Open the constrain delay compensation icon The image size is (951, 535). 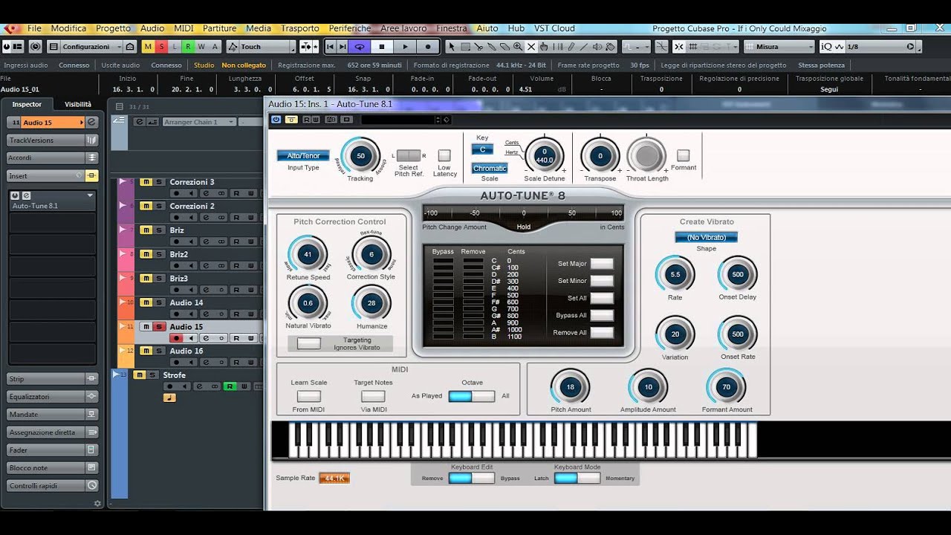(35, 46)
